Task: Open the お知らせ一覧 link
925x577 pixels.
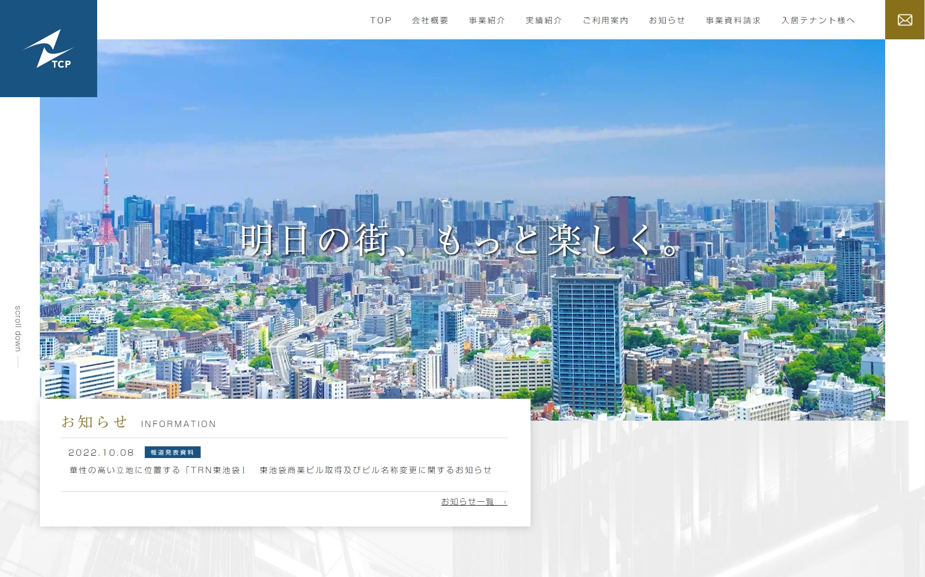Action: pyautogui.click(x=468, y=502)
